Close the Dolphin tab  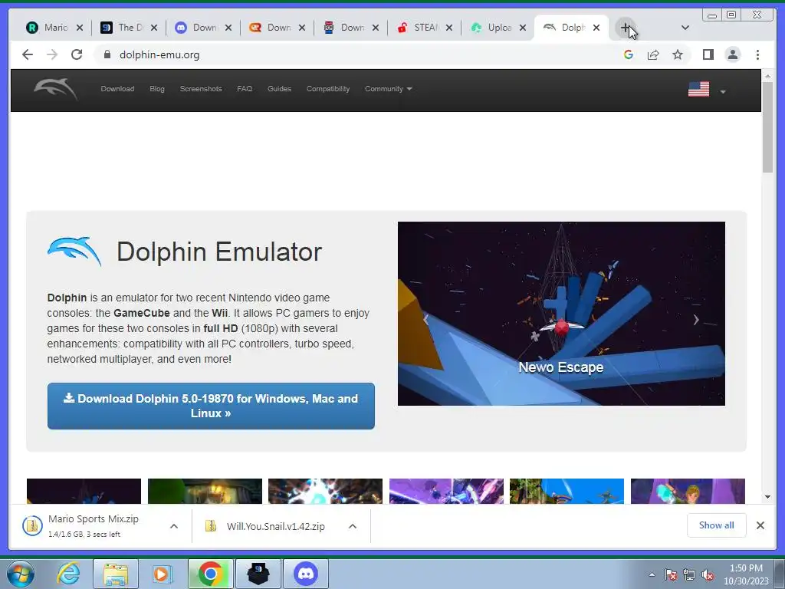[596, 28]
